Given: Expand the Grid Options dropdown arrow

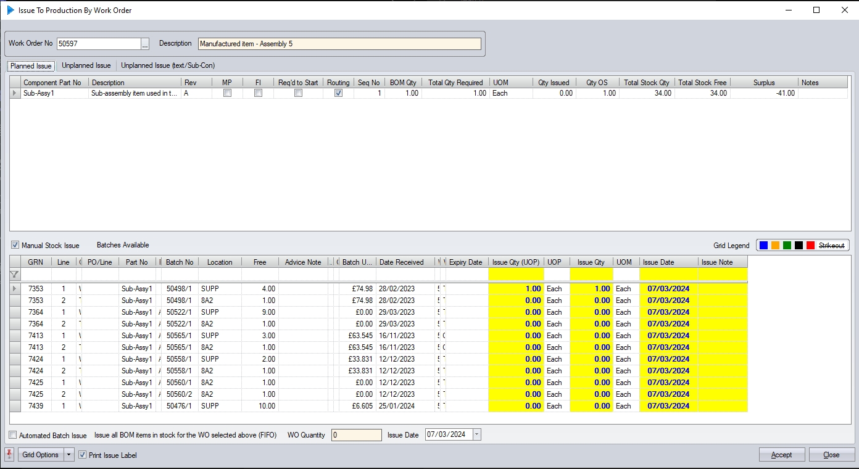Looking at the screenshot, I should pos(68,455).
